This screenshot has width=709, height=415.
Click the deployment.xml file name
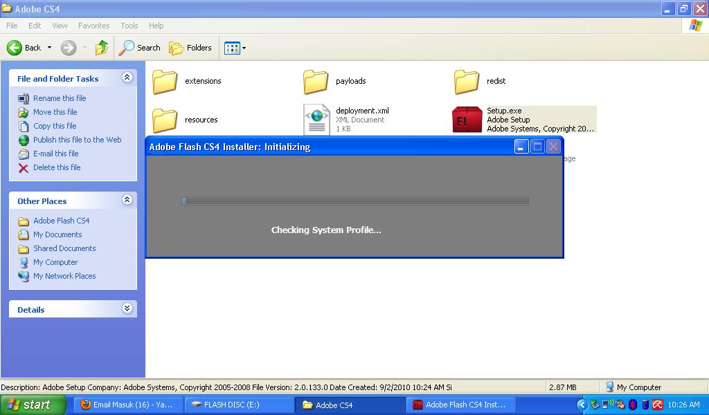point(362,111)
